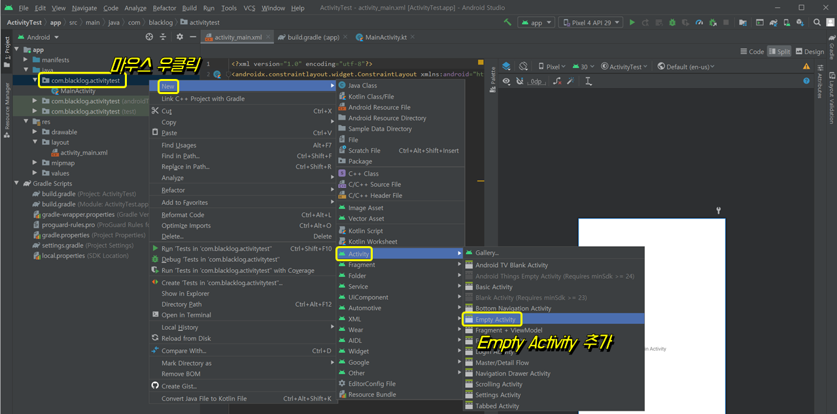Switch to build.gradle (:app) tab
The image size is (837, 414).
(313, 37)
